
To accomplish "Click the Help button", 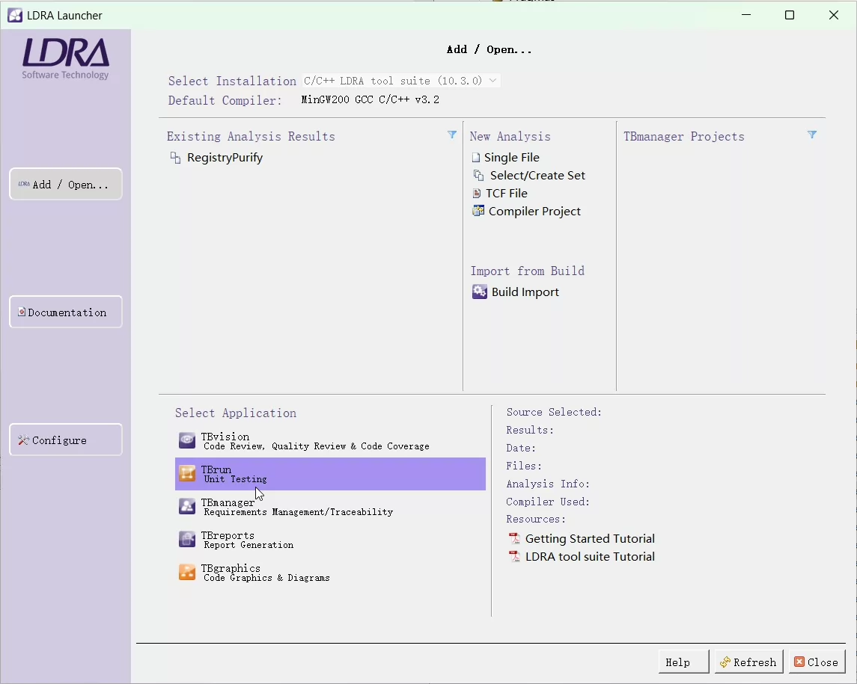I will pos(684,662).
